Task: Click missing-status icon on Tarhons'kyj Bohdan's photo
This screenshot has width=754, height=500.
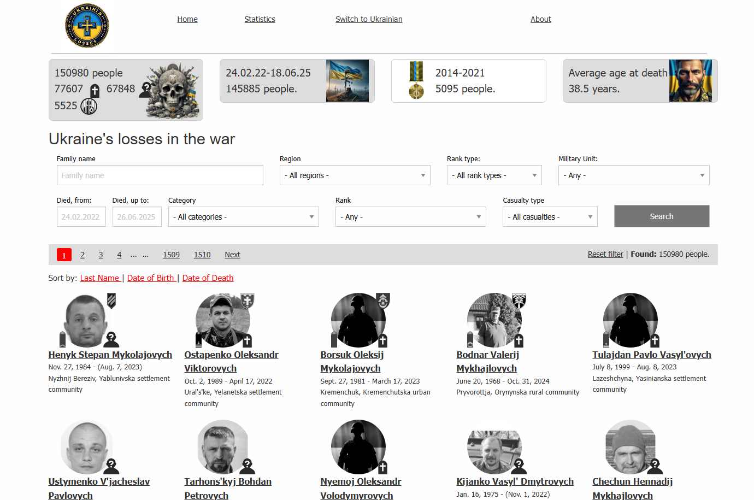Action: pyautogui.click(x=248, y=466)
